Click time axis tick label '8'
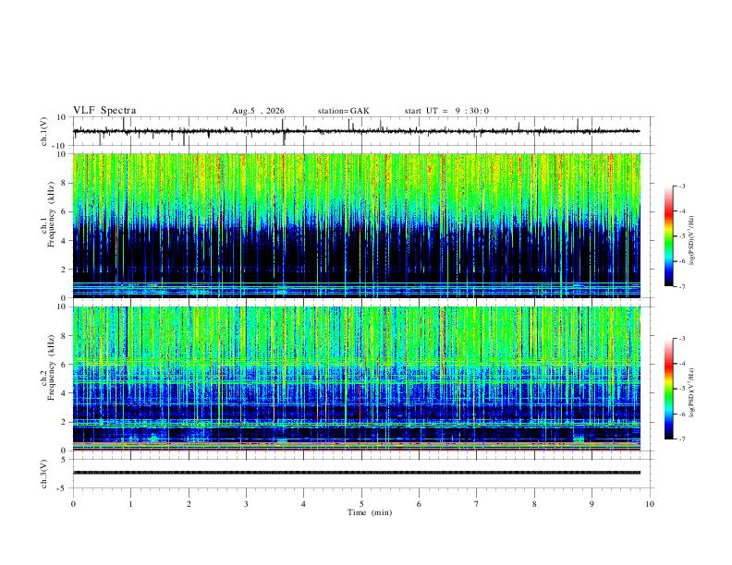The height and width of the screenshot is (565, 732). tap(534, 504)
